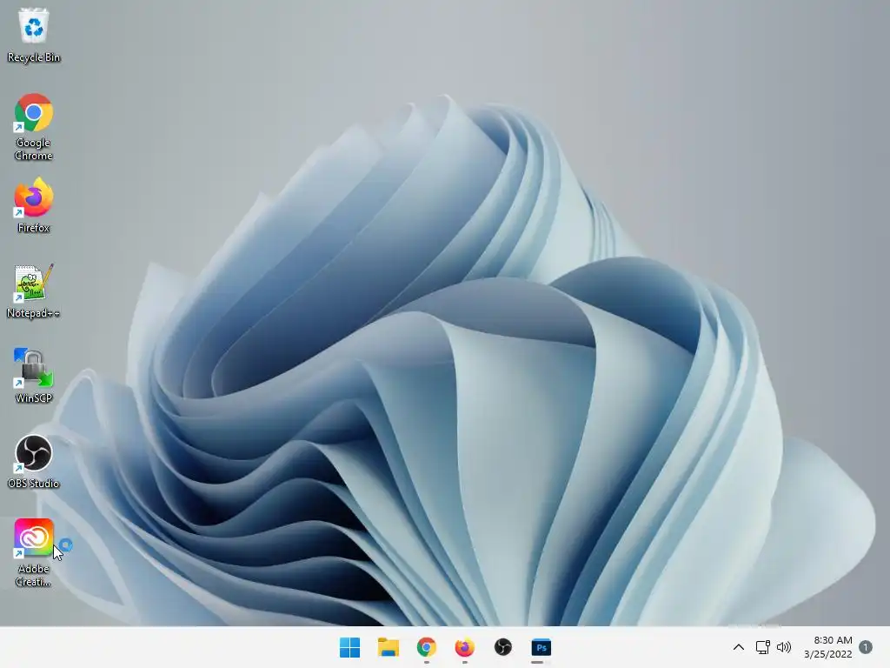Open the volume control in system tray
Image resolution: width=890 pixels, height=668 pixels.
point(784,647)
